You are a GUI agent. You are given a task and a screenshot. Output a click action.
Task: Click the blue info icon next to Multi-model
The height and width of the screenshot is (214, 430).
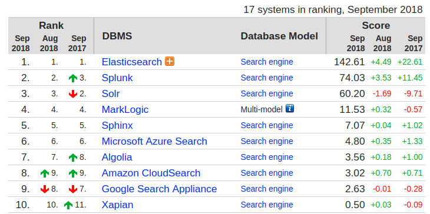click(x=290, y=108)
